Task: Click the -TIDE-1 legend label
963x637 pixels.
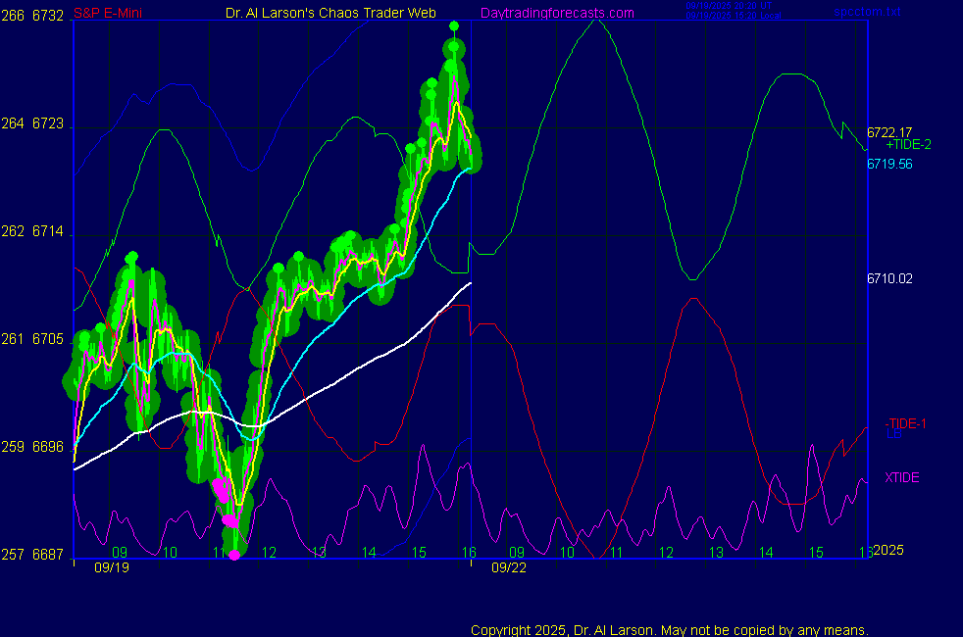Action: pos(906,423)
